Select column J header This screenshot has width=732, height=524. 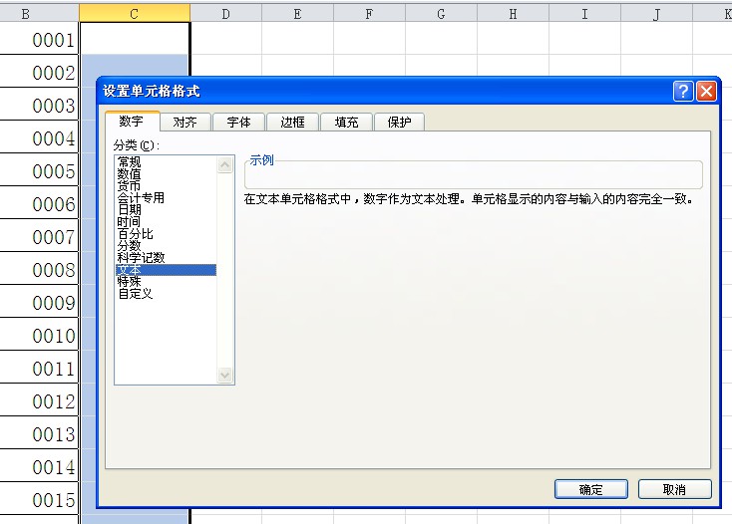point(657,14)
